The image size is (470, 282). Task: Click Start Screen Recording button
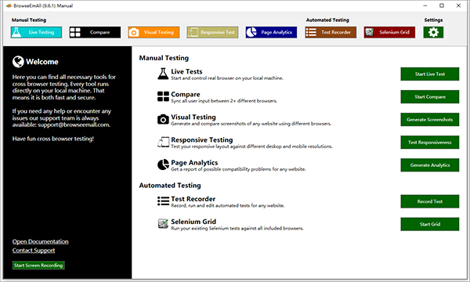38,266
